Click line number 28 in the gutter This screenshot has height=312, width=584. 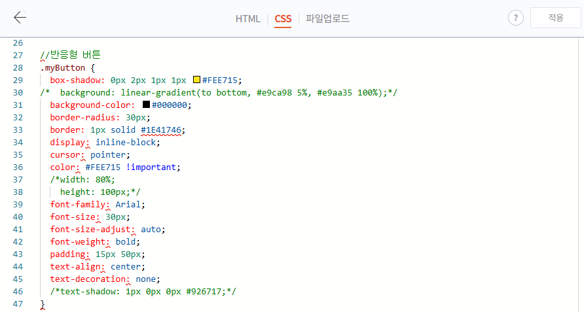[18, 68]
